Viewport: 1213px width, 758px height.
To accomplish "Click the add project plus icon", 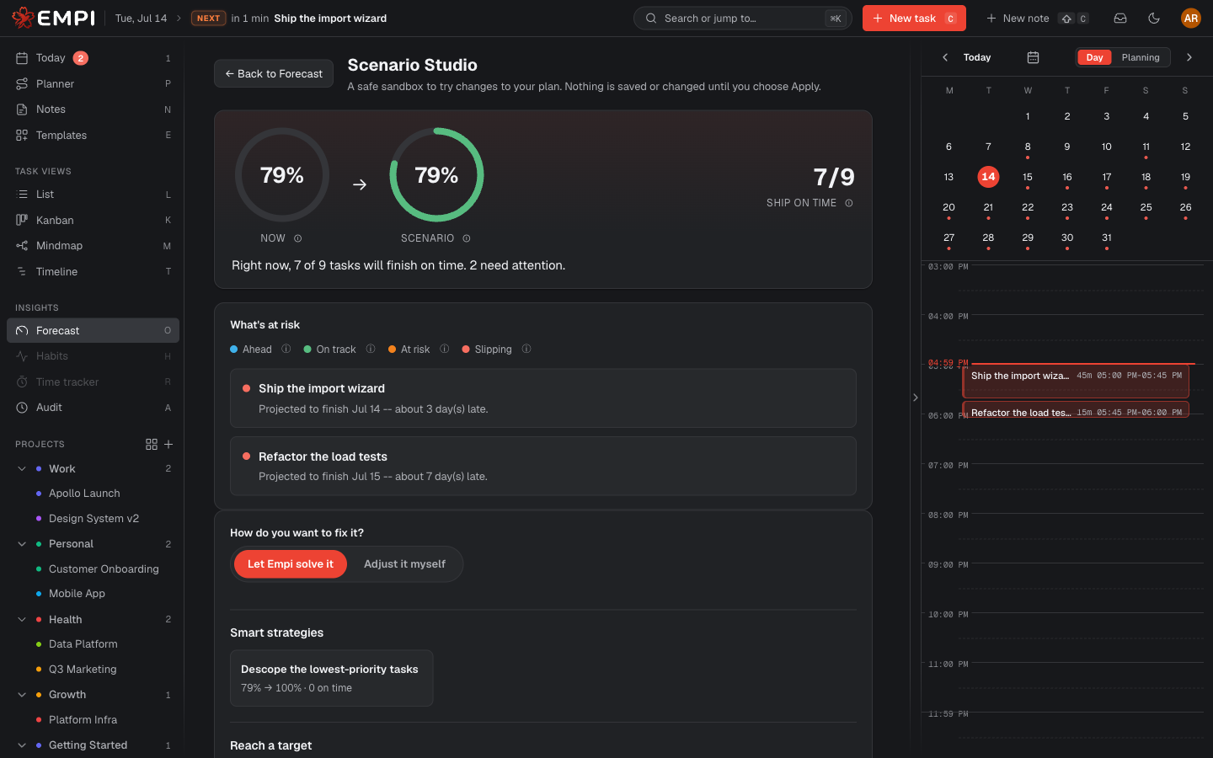I will [x=168, y=444].
